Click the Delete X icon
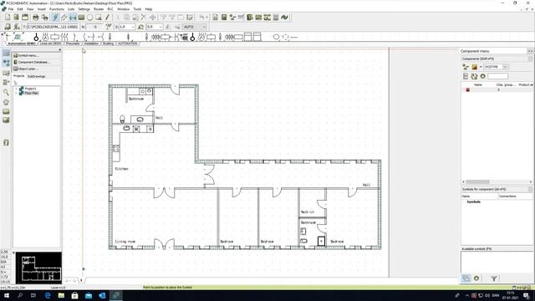 (144, 18)
